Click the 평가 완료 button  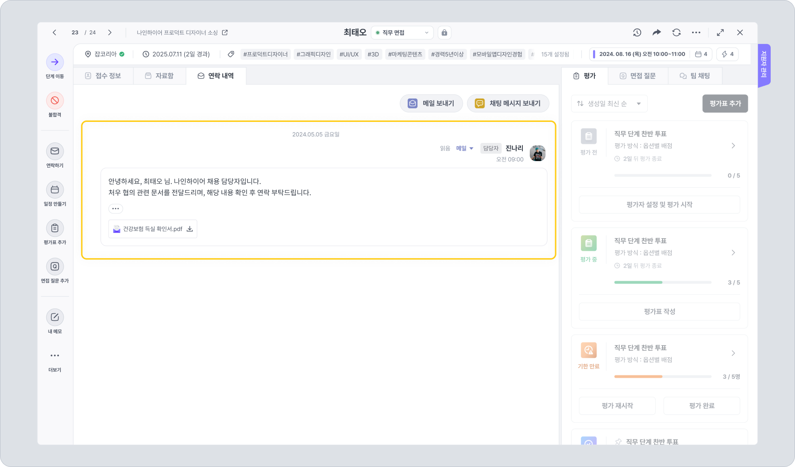[x=701, y=406]
